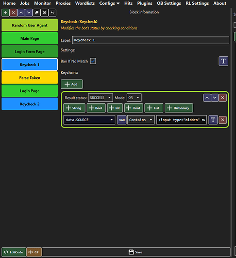236x258 pixels.
Task: Save the config
Action: click(x=137, y=252)
